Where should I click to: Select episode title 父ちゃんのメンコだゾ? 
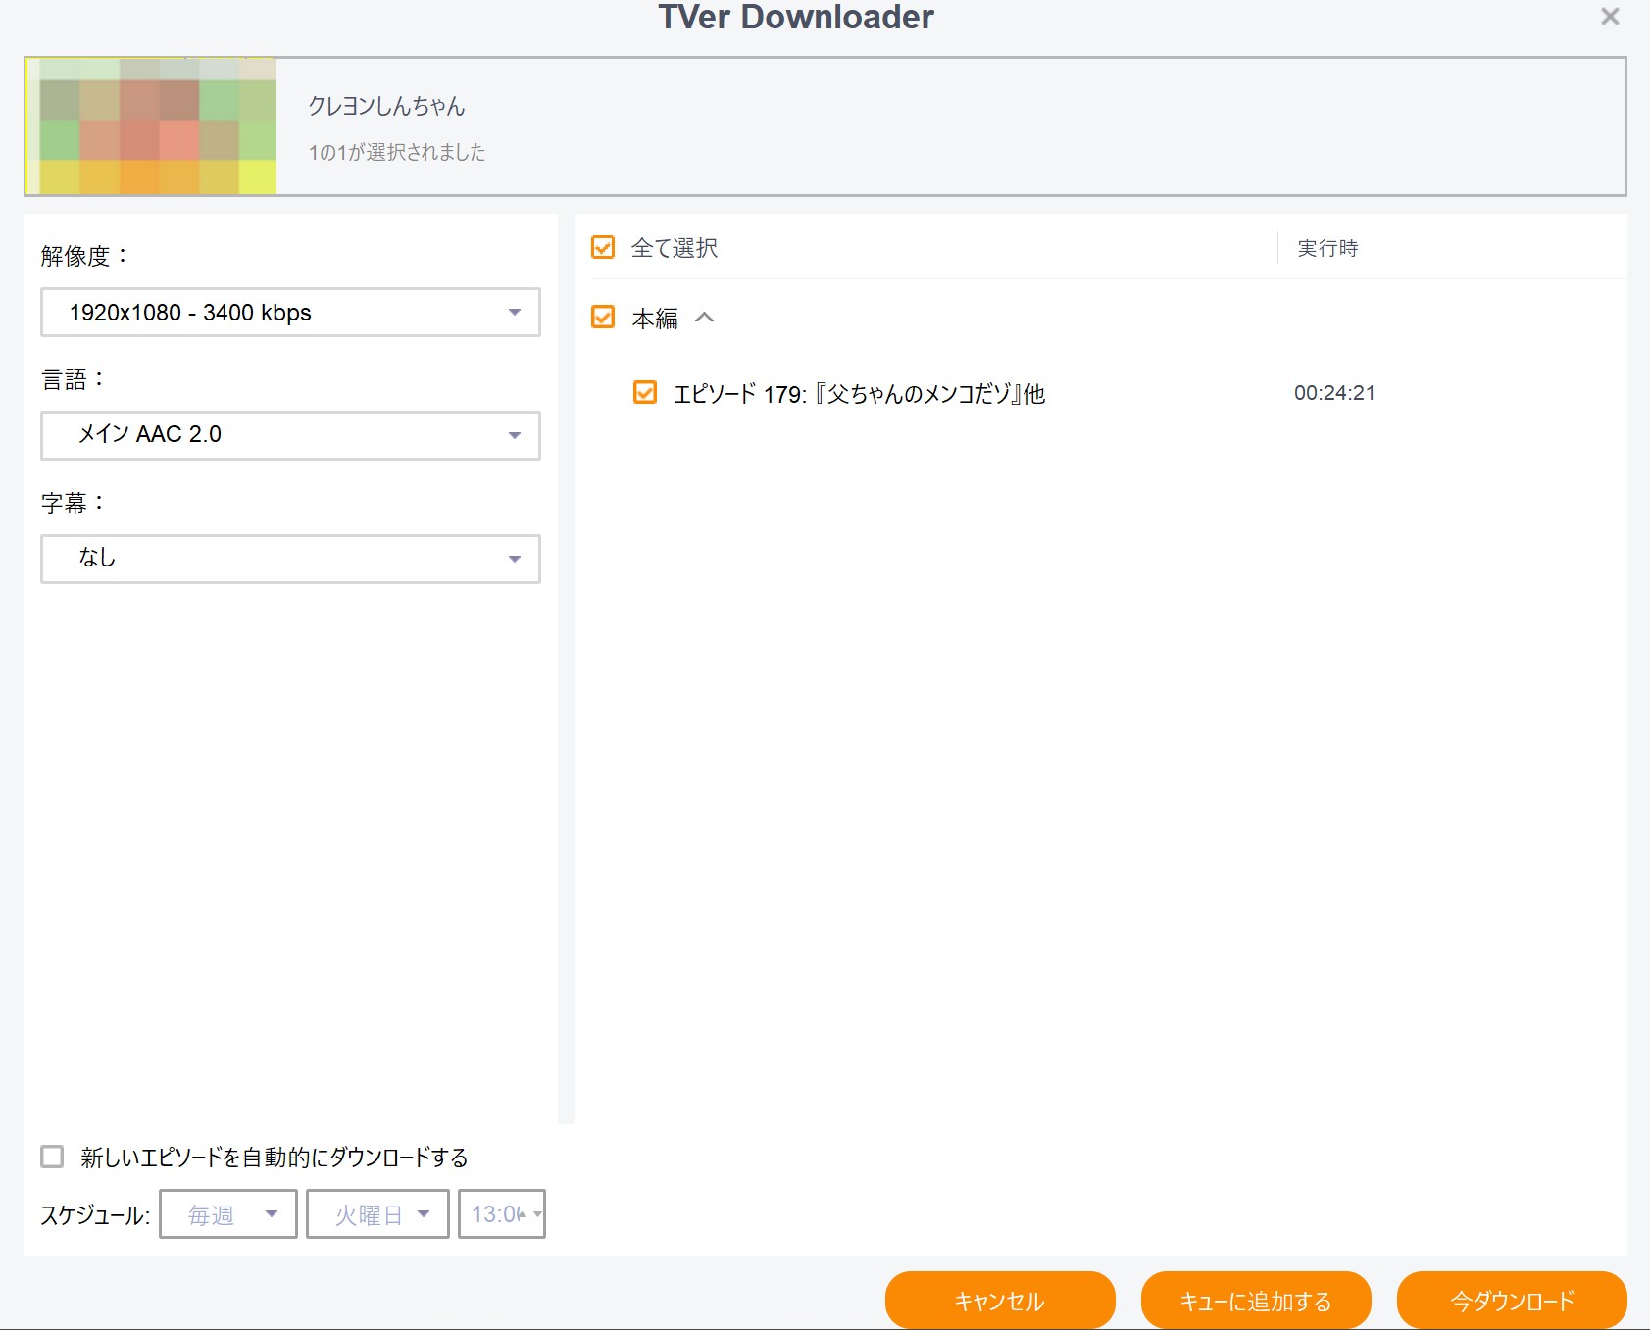[859, 394]
